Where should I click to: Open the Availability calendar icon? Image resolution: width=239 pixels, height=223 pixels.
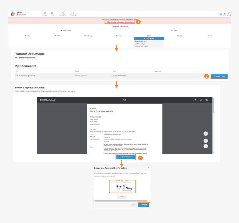(x=63, y=13)
